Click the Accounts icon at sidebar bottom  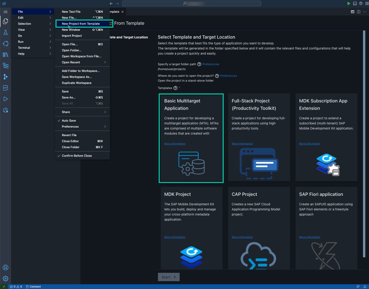5,267
